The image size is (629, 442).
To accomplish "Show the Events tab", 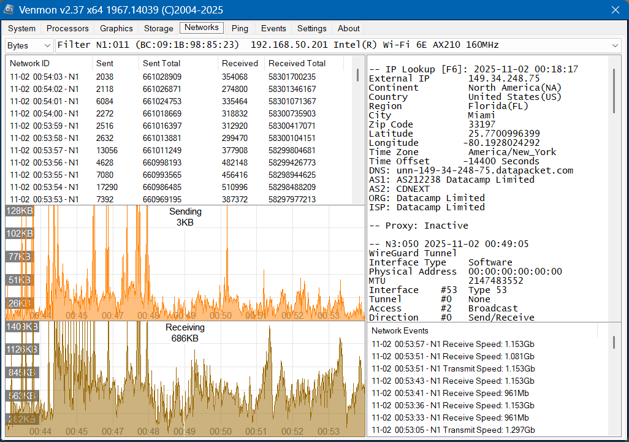I will pyautogui.click(x=273, y=28).
